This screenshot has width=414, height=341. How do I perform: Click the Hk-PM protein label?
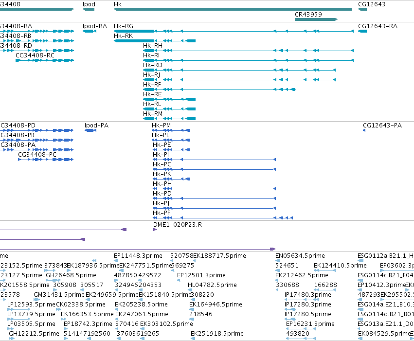[x=162, y=126]
